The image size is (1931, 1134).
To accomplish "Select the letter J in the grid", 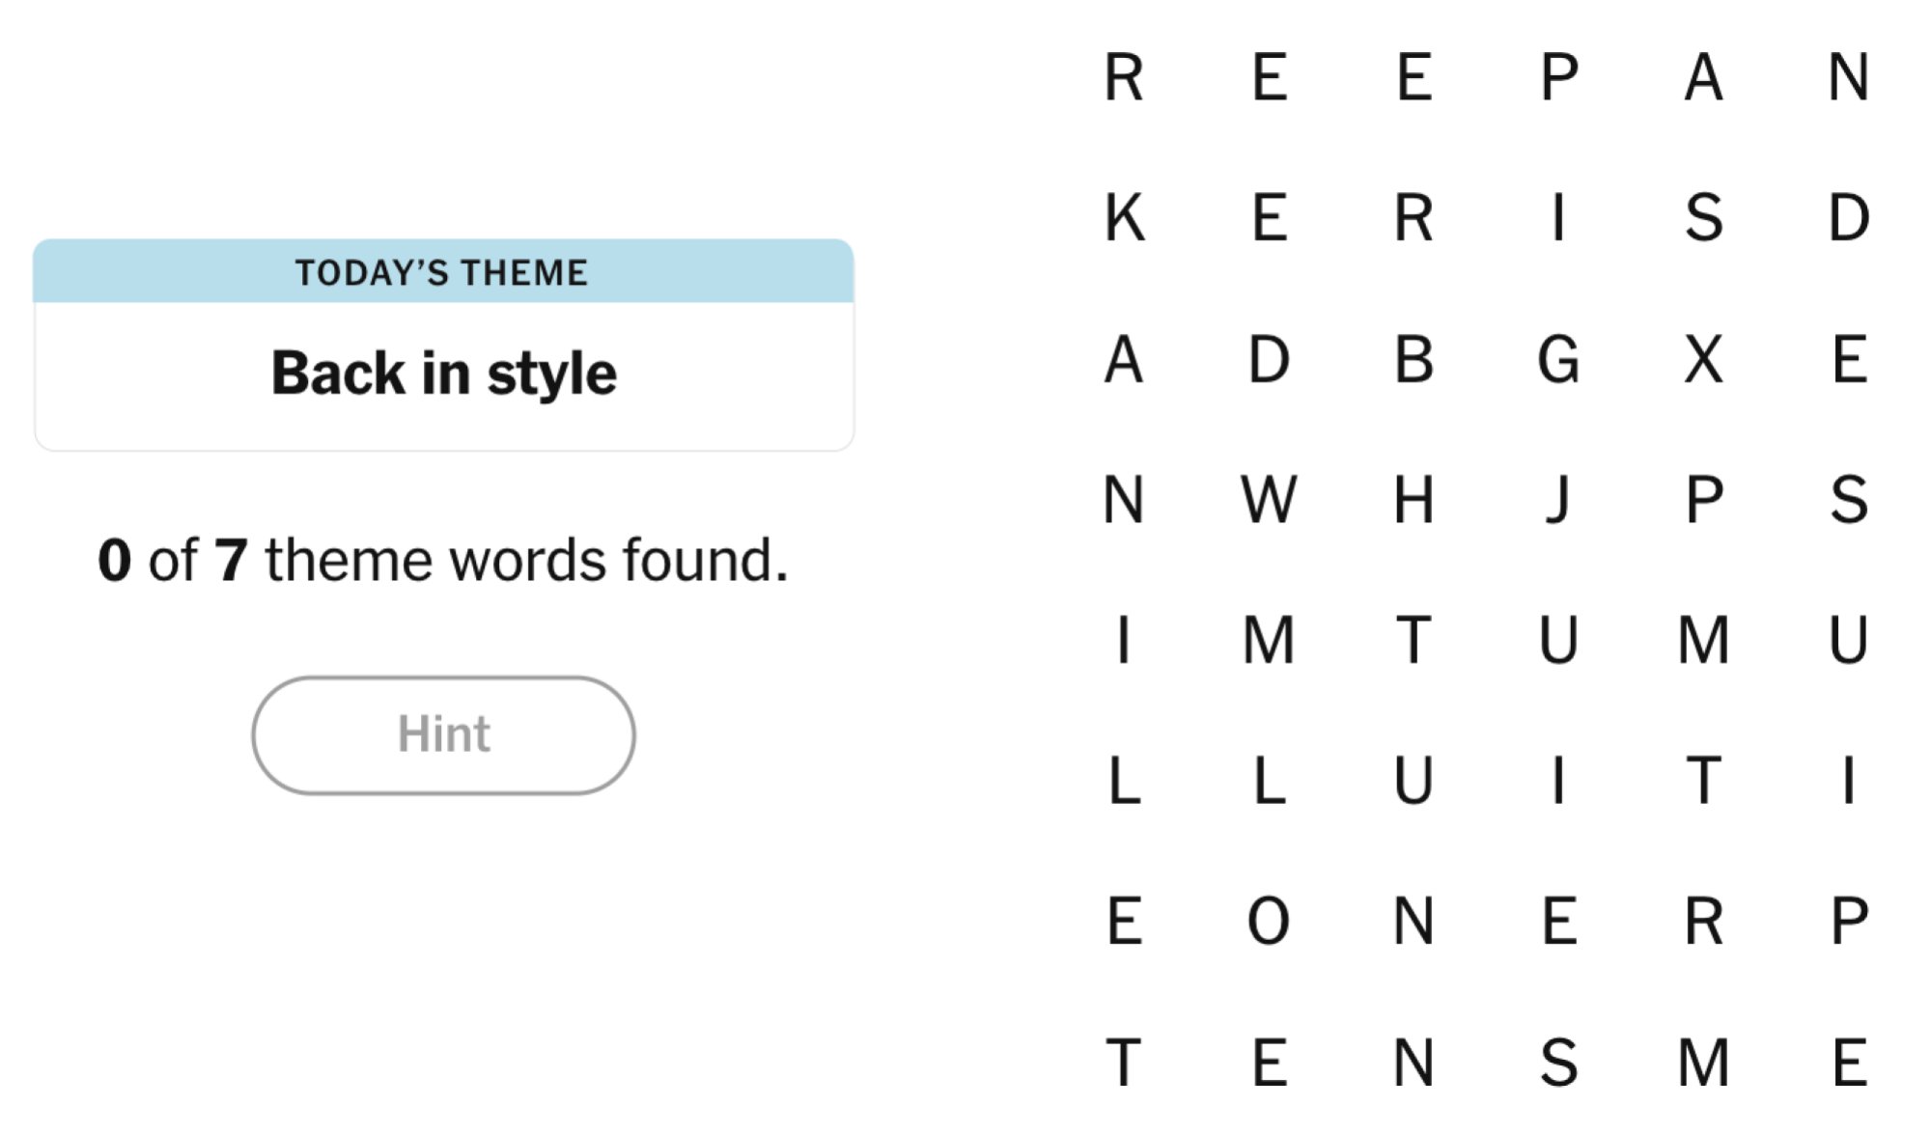I will [1557, 500].
